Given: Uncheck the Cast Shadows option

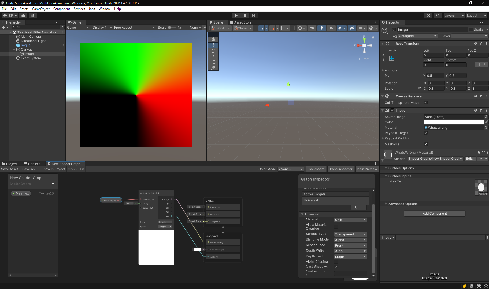Looking at the screenshot, I should pyautogui.click(x=336, y=267).
